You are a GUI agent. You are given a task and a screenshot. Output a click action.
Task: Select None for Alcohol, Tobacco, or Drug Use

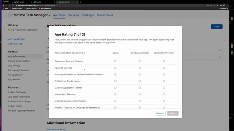tap(115, 108)
